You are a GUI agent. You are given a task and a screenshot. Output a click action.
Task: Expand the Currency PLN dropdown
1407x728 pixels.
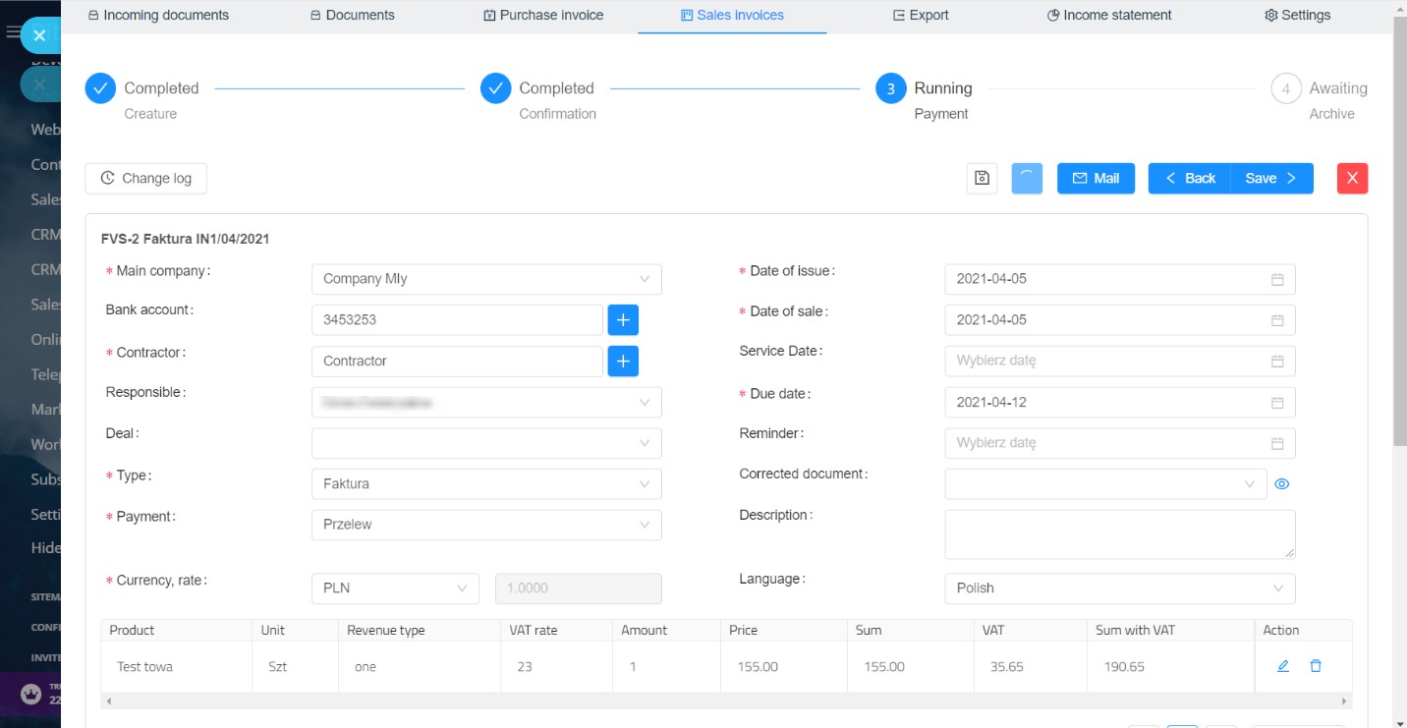click(x=395, y=588)
